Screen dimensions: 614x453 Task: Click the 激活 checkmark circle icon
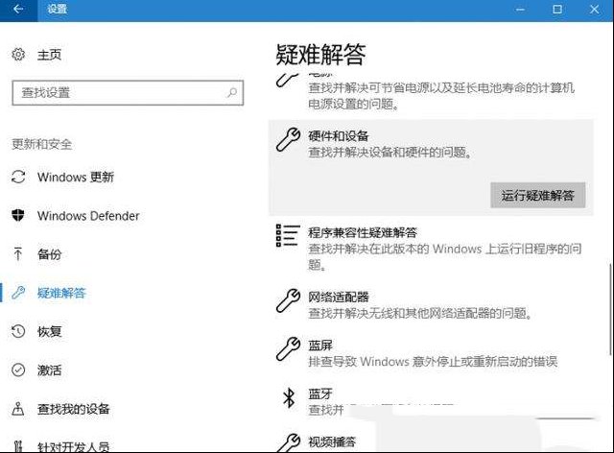[x=18, y=370]
